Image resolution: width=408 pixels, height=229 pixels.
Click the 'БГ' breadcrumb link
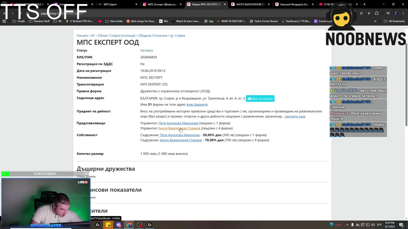(93, 36)
